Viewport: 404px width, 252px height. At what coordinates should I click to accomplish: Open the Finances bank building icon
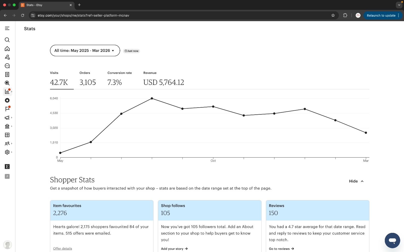(x=7, y=126)
